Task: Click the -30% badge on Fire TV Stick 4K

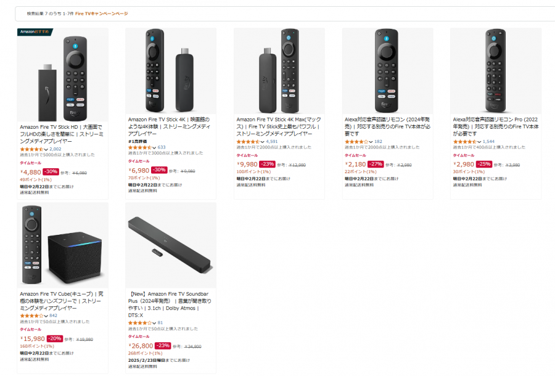Action: pyautogui.click(x=159, y=170)
